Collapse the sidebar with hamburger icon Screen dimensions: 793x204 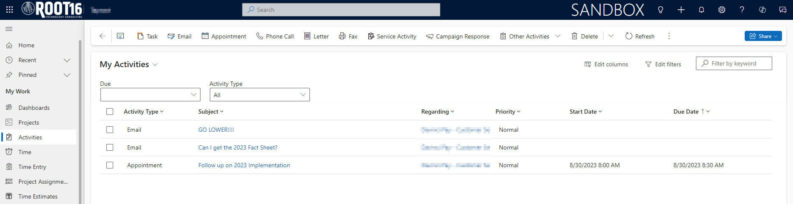[9, 29]
